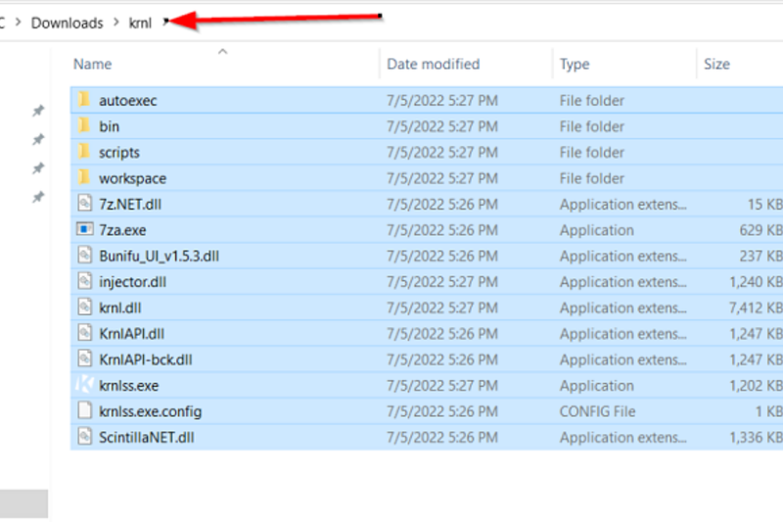The height and width of the screenshot is (522, 783).
Task: Select the workspace folder name
Action: 132,178
